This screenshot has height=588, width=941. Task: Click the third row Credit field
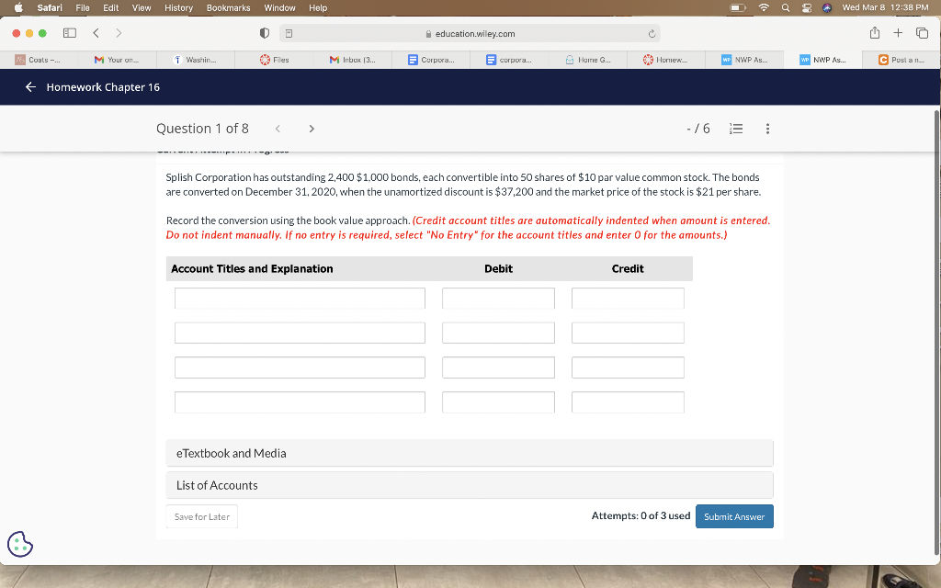pyautogui.click(x=628, y=367)
